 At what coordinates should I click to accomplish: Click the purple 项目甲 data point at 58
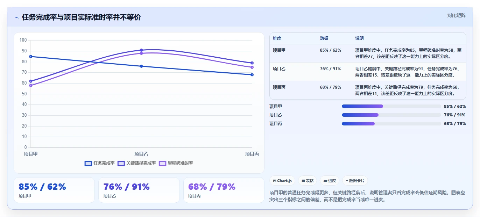tap(31, 85)
